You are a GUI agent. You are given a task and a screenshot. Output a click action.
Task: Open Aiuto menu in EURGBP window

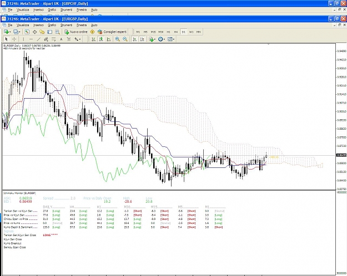coord(94,25)
